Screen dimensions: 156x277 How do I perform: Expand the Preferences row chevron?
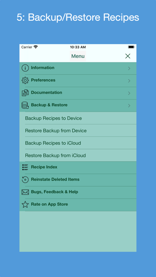click(x=129, y=81)
